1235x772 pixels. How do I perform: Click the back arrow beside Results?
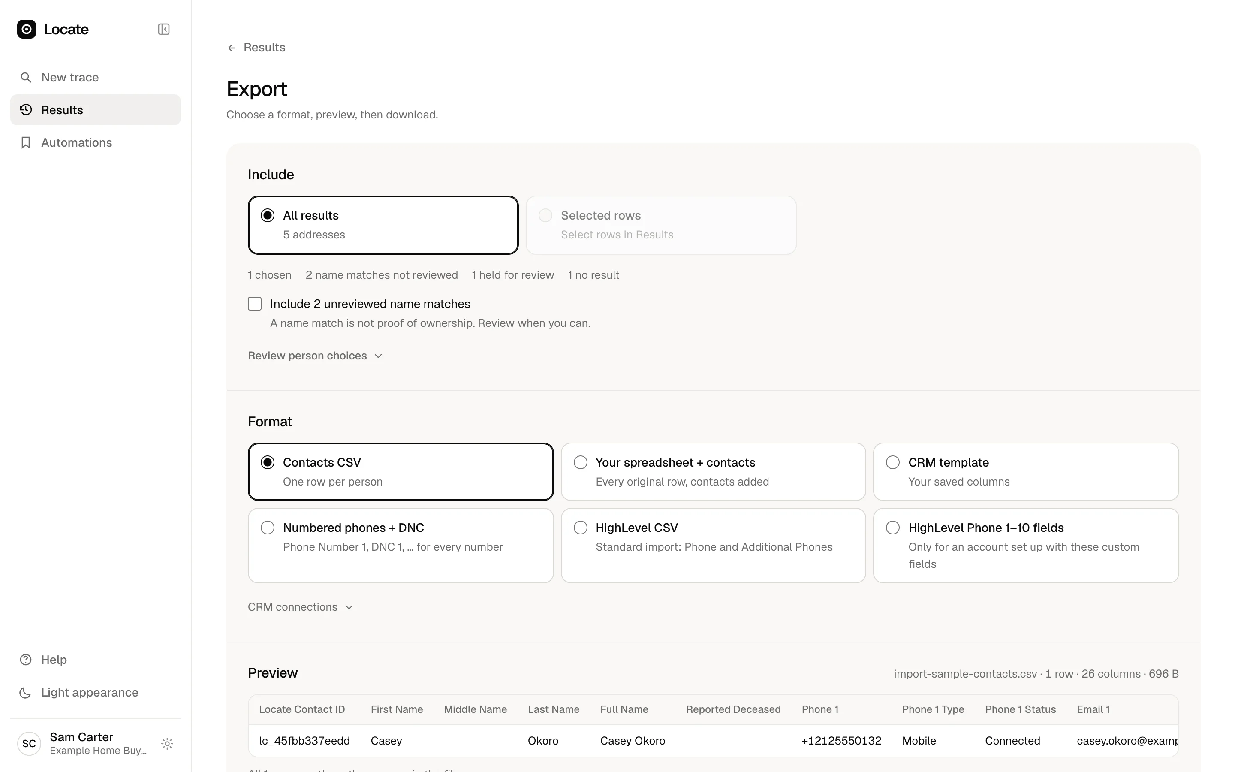(232, 48)
